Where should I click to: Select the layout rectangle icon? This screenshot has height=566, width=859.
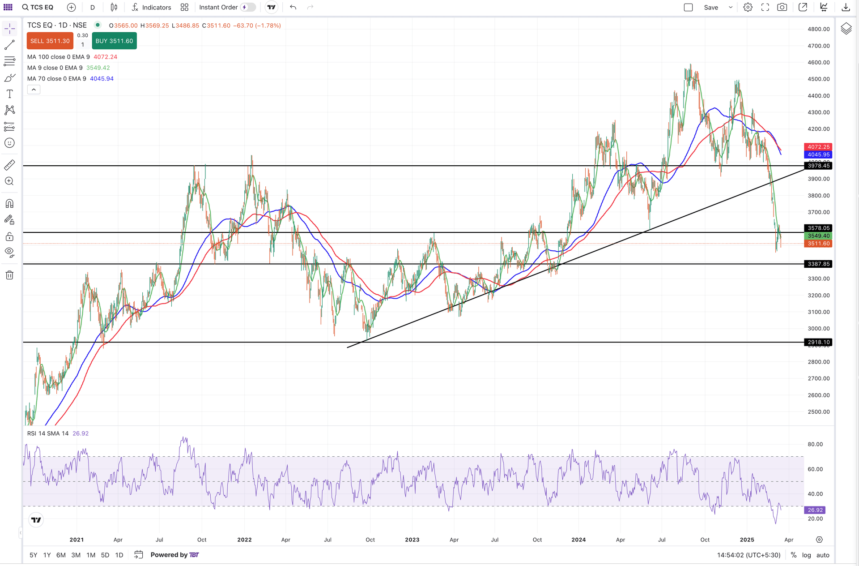[688, 7]
